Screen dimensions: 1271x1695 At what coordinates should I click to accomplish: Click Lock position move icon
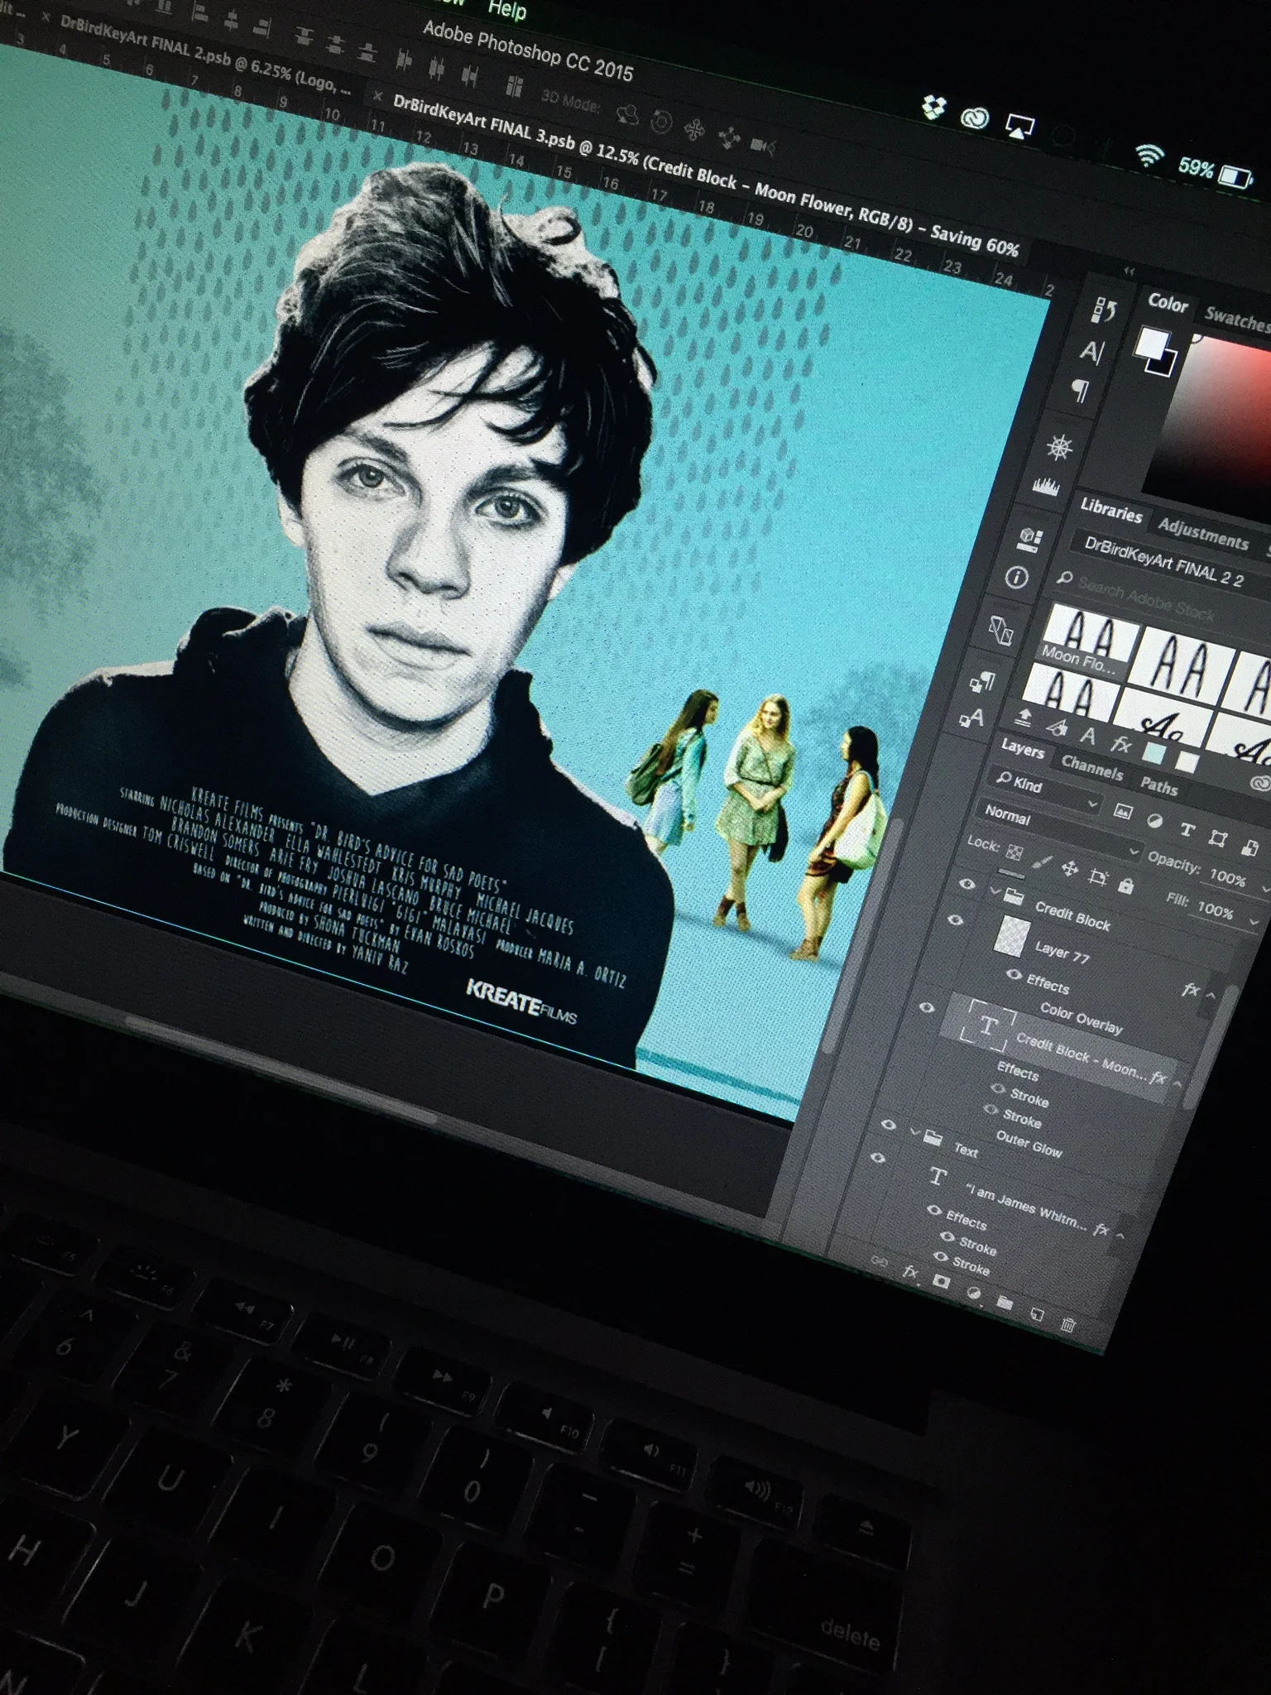pos(1069,868)
